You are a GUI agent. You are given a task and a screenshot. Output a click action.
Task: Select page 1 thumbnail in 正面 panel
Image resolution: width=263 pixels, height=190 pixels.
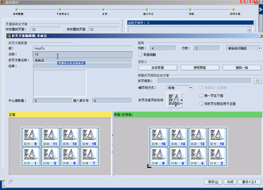(31, 156)
